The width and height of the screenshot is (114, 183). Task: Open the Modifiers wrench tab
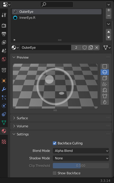pyautogui.click(x=4, y=89)
